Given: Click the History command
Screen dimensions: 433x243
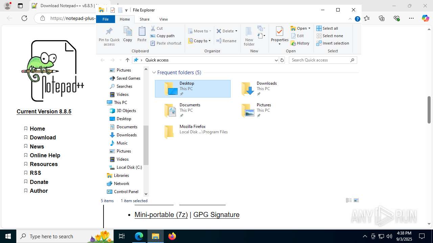Looking at the screenshot, I should coord(300,43).
